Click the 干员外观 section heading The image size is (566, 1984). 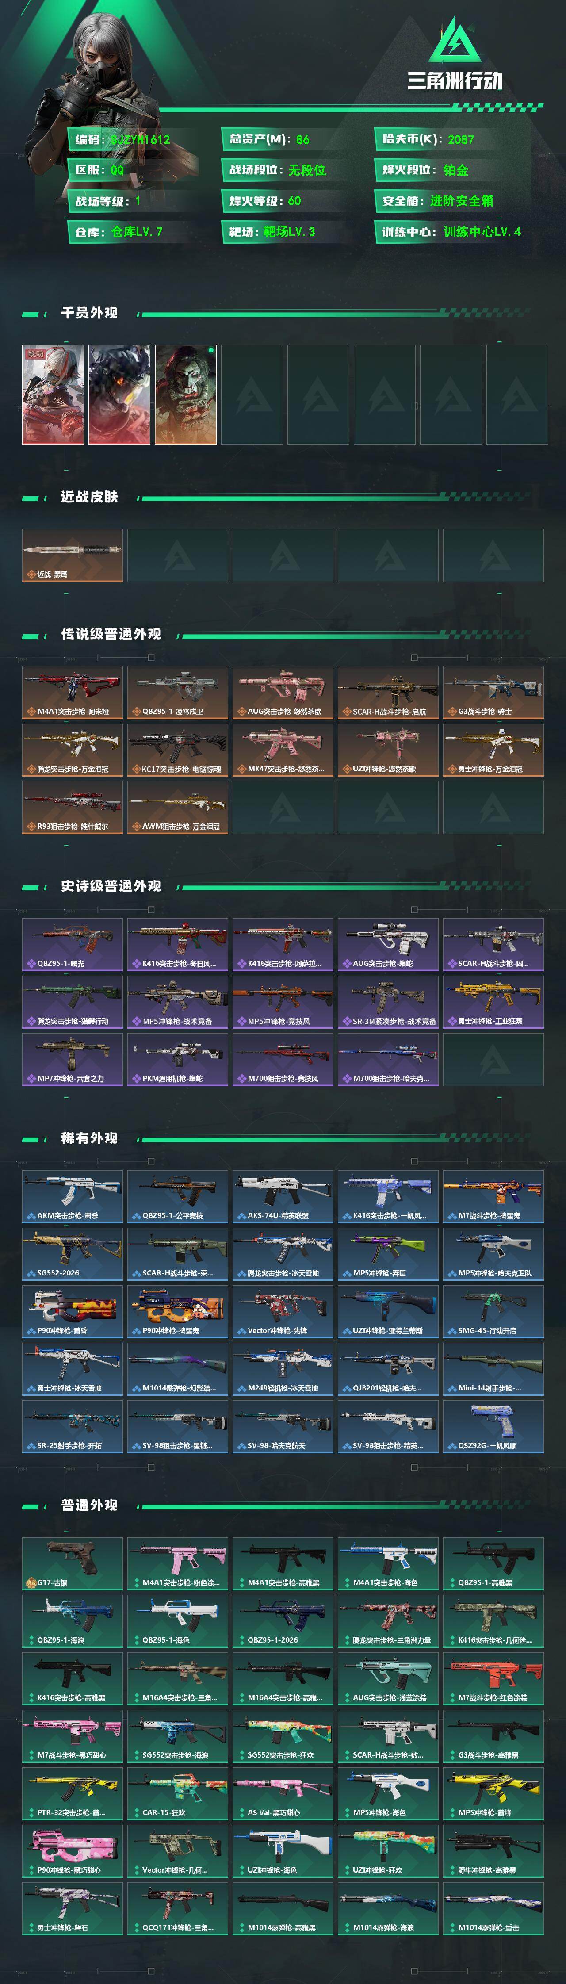[89, 313]
